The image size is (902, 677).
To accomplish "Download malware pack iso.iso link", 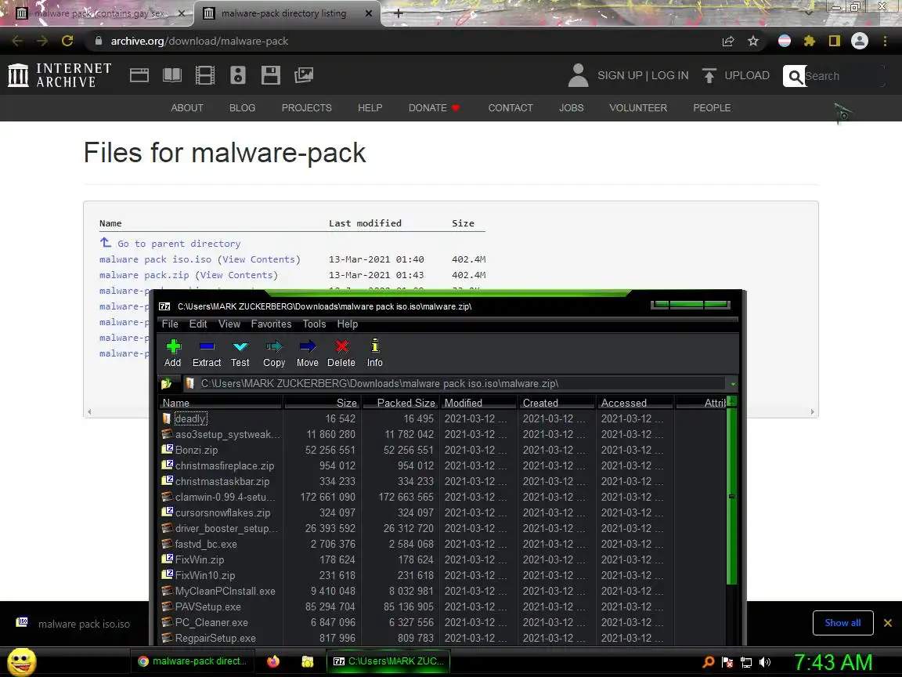I will [x=155, y=259].
